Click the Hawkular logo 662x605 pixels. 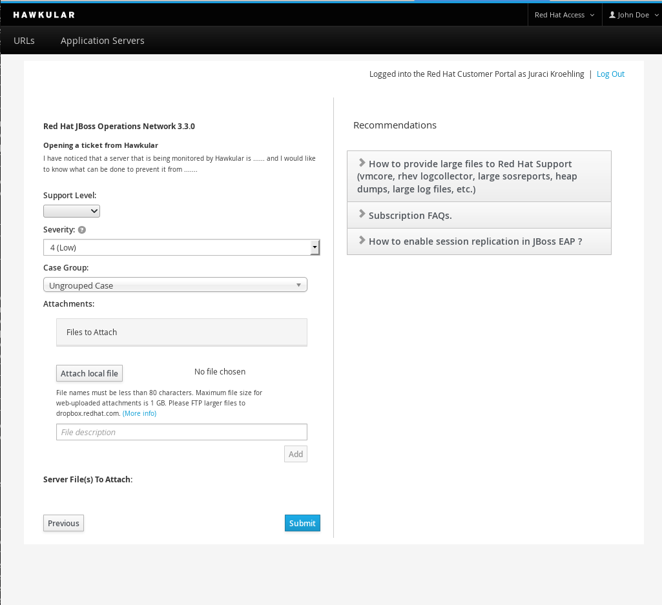click(x=44, y=15)
